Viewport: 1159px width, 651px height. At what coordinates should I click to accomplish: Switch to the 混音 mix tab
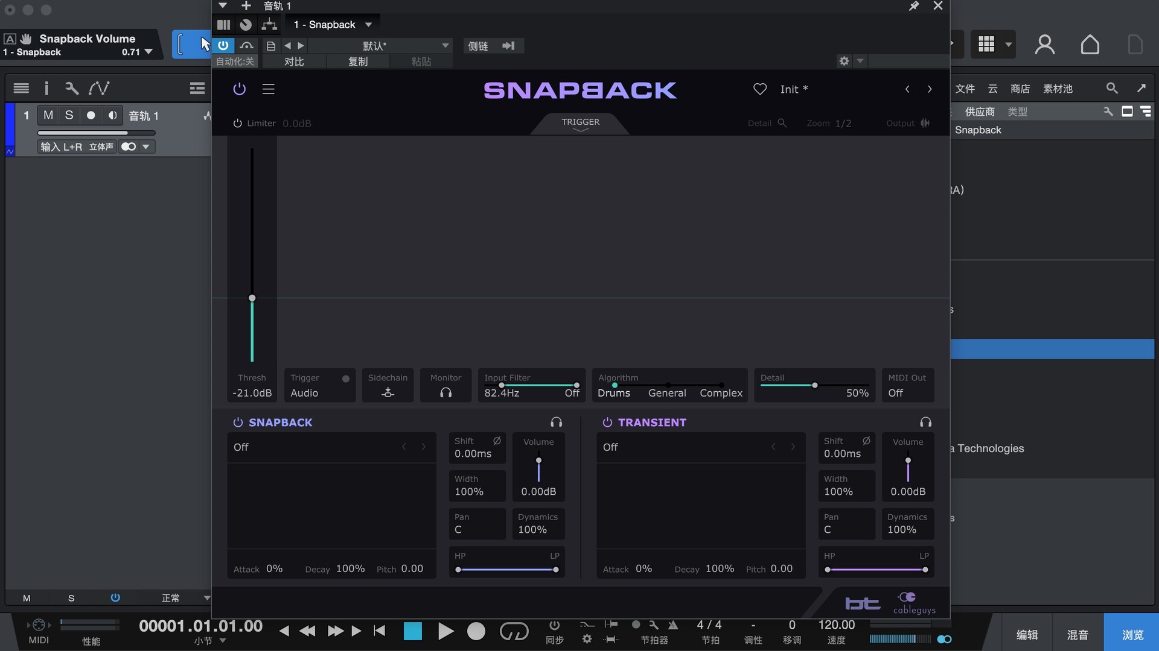(1078, 635)
